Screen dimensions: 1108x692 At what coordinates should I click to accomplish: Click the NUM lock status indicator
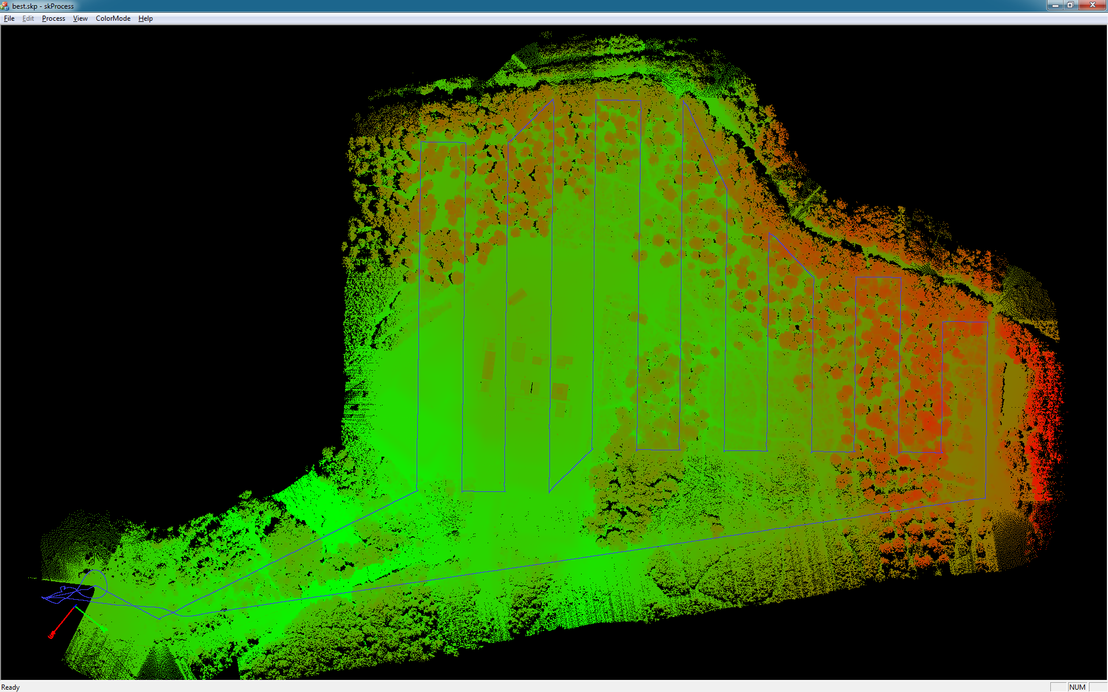pyautogui.click(x=1077, y=687)
